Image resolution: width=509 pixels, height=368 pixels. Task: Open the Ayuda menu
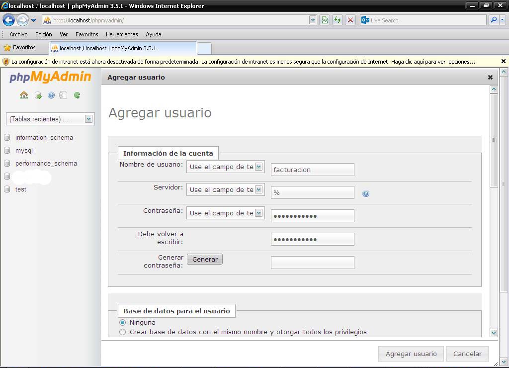click(154, 34)
